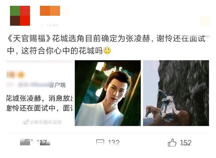
Task: Tap the blurred avatar inside the first thumbnail
Action: tap(16, 75)
